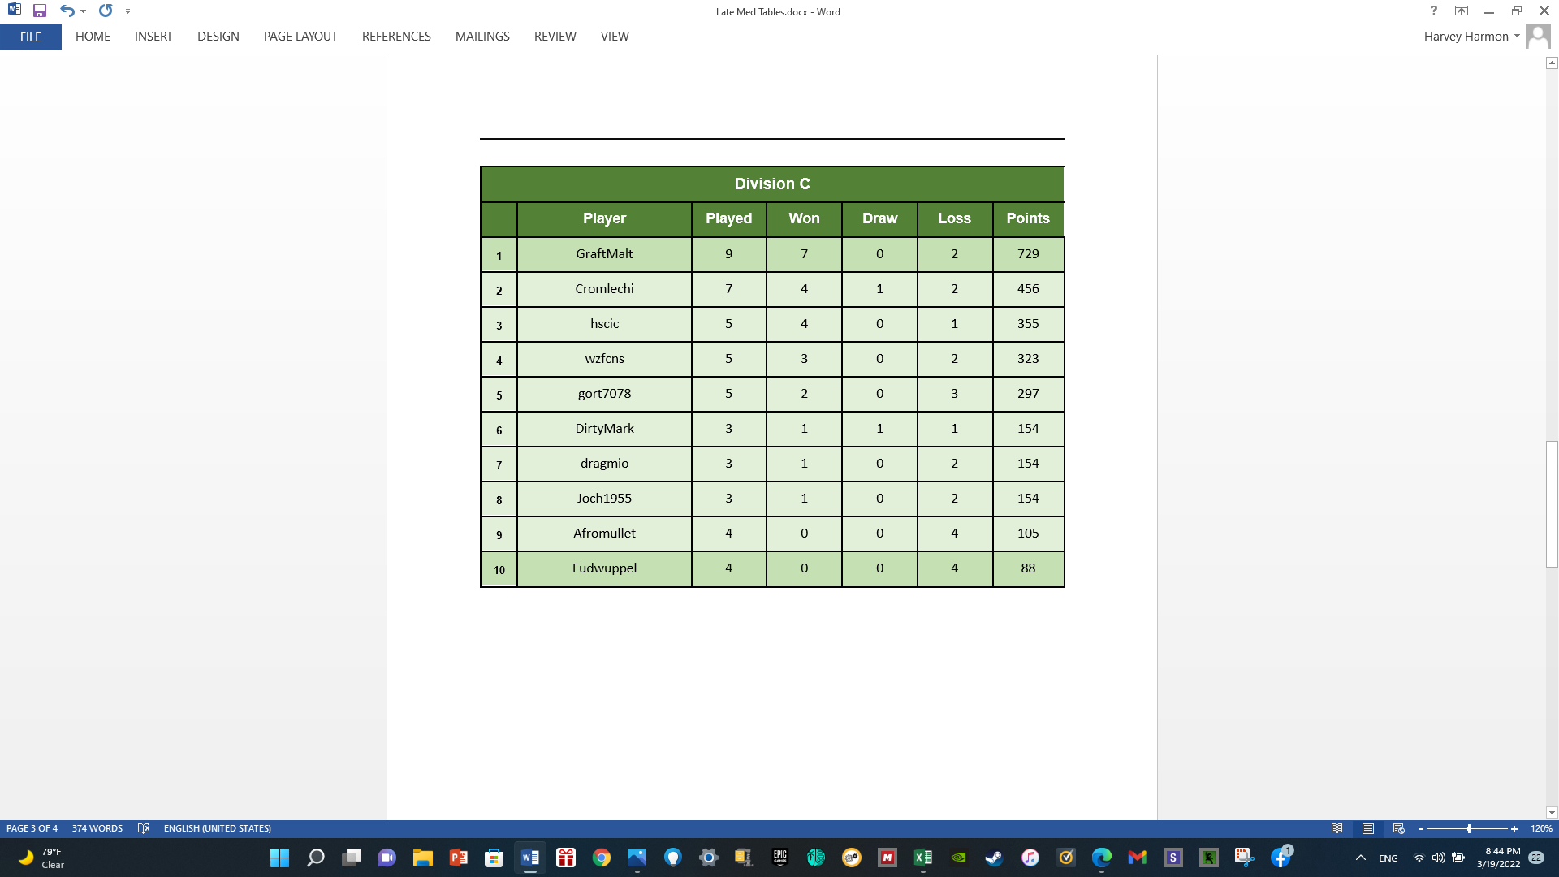Screen dimensions: 1559x877
Task: Switch to the PAGE LAYOUT tab
Action: pos(300,37)
